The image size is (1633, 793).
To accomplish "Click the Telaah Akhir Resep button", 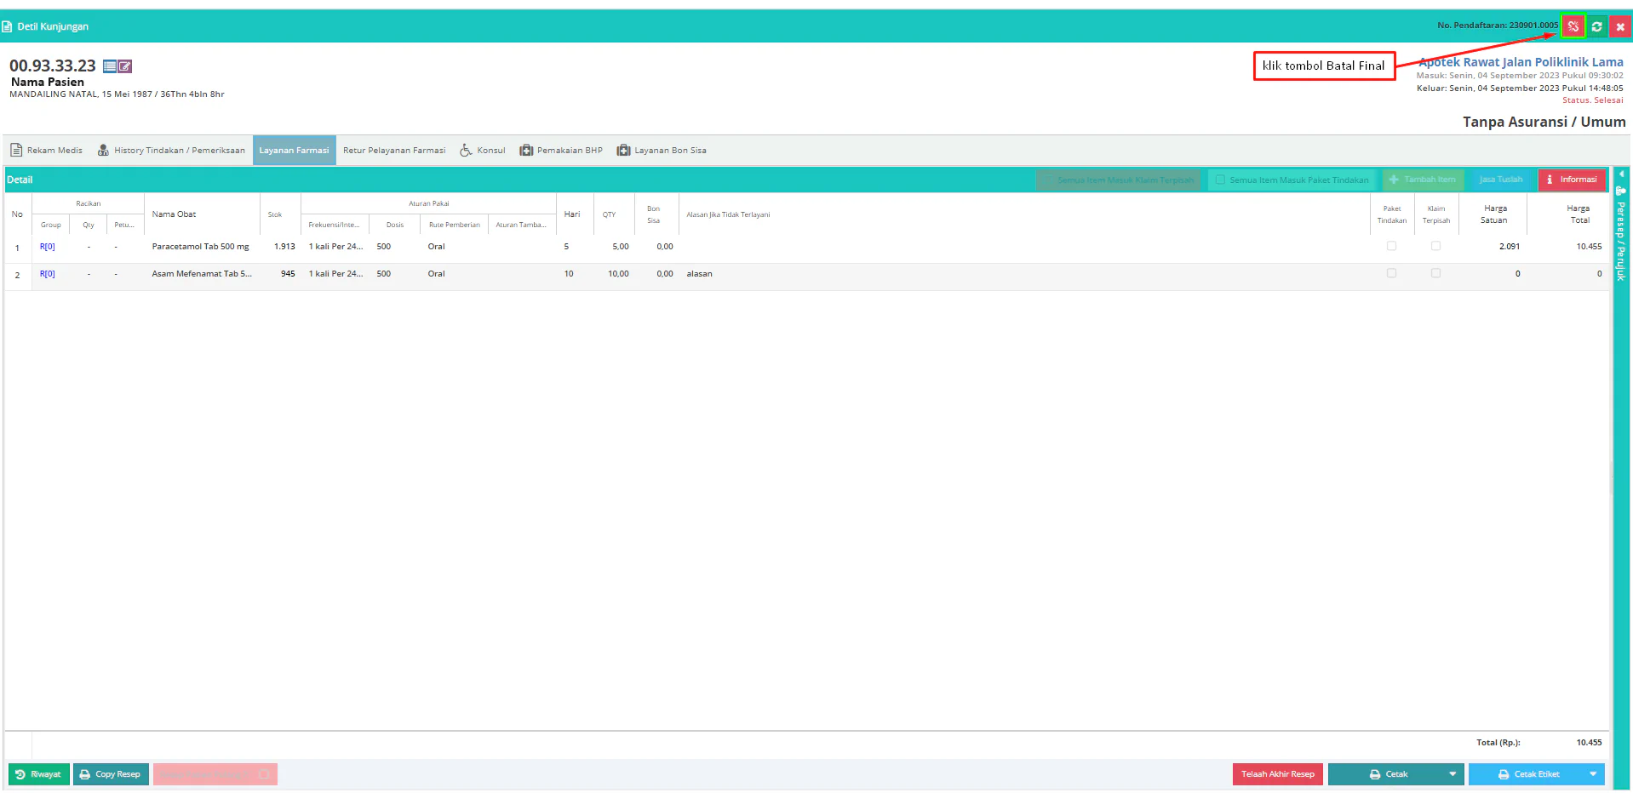I will (x=1277, y=774).
